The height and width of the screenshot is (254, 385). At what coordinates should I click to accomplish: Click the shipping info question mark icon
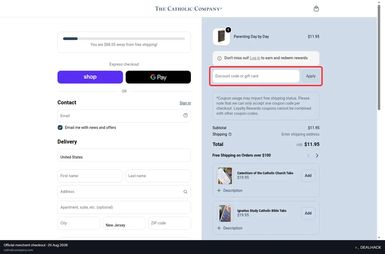coord(230,134)
